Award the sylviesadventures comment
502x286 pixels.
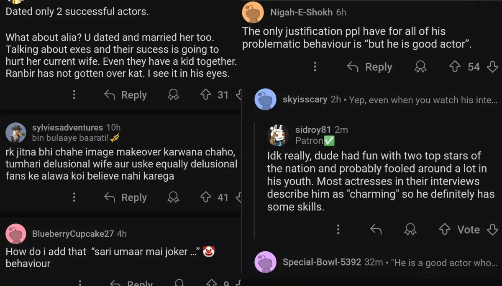click(x=173, y=197)
